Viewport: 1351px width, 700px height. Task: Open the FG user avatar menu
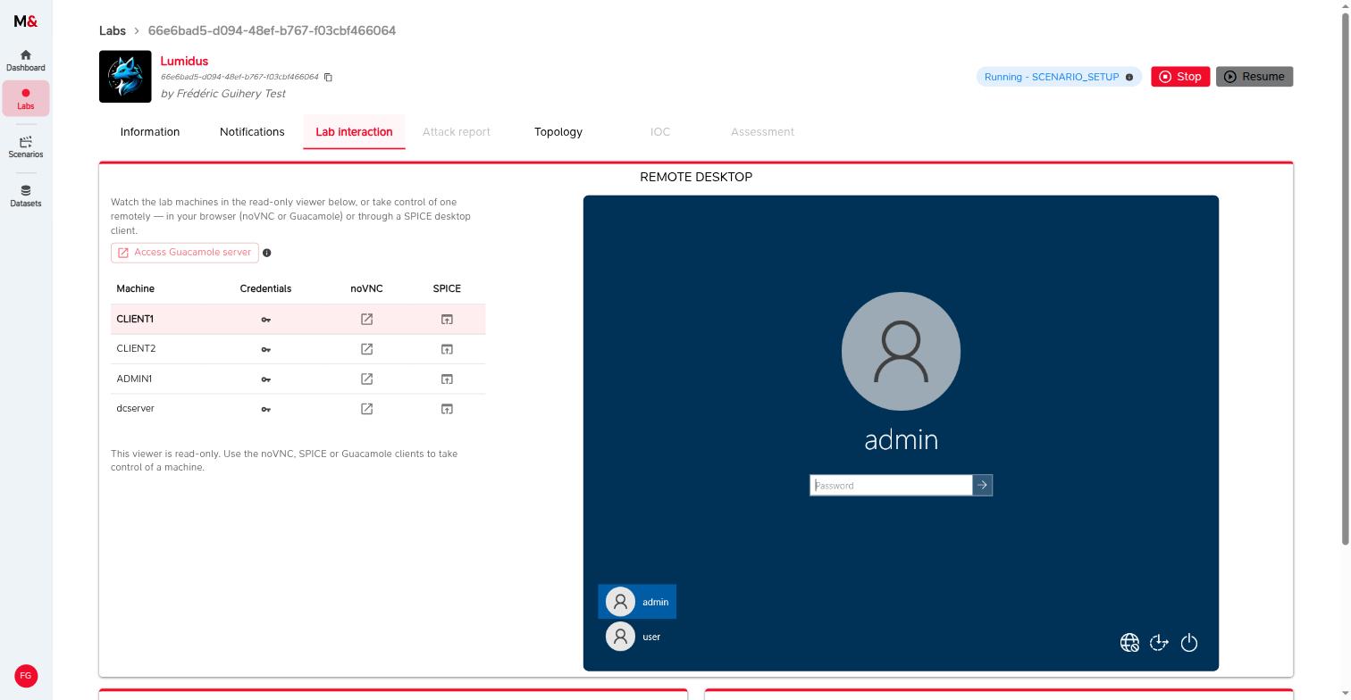click(26, 676)
